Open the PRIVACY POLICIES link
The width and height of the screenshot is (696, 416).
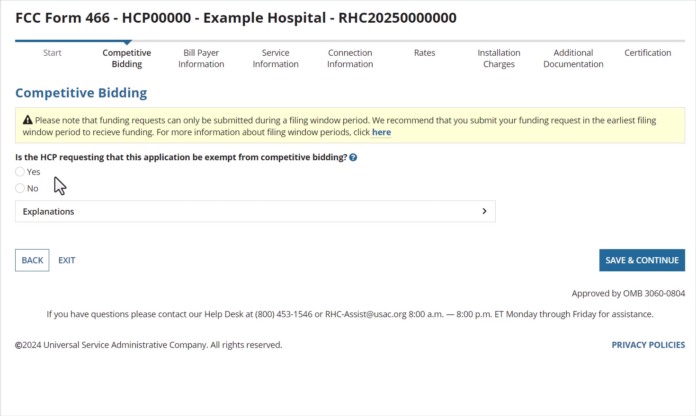pos(648,345)
